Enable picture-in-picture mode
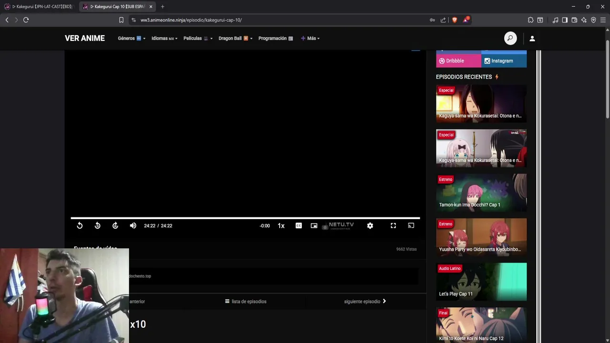Screen dimensions: 610x343 click(x=314, y=226)
